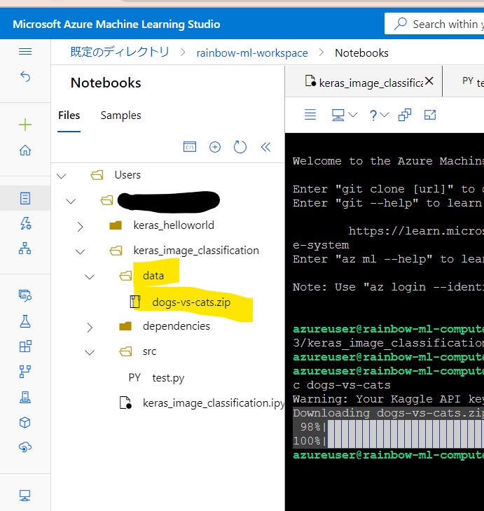Open terminal from file toolbar icon
This screenshot has width=484, height=511.
pos(190,147)
